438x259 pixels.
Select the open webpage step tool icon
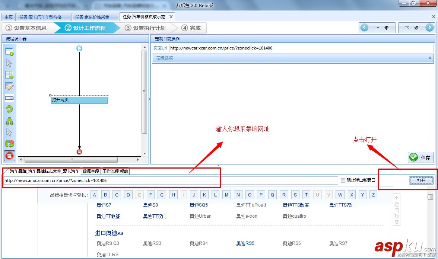[9, 52]
